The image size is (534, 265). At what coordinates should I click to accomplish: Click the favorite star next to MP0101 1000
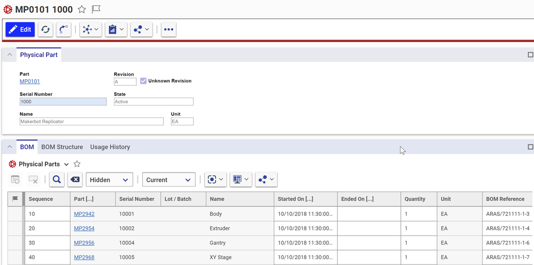point(82,10)
